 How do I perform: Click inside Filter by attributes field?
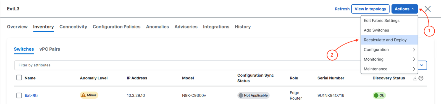pos(188,65)
